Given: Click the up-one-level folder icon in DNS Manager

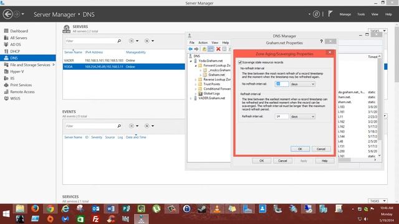Looking at the screenshot, I should click(x=204, y=49).
